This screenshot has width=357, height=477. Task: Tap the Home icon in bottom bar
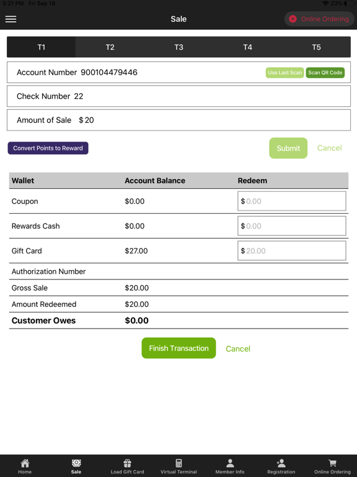tap(25, 463)
